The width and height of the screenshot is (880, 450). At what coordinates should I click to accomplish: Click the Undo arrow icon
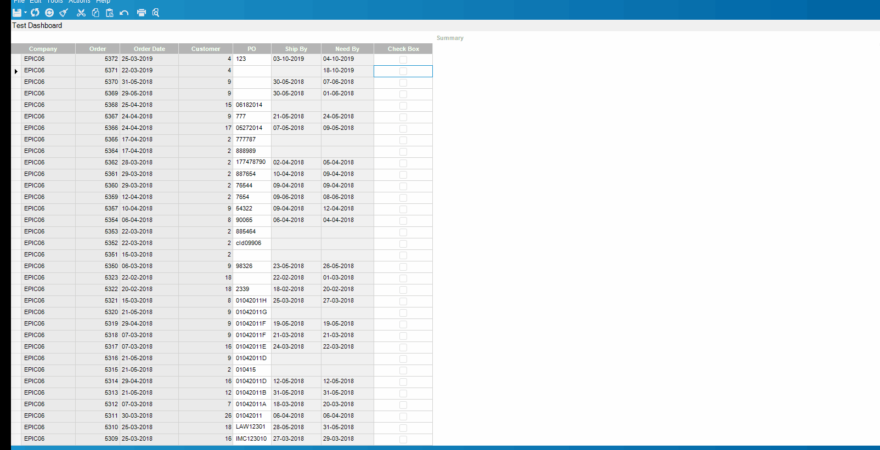point(124,13)
